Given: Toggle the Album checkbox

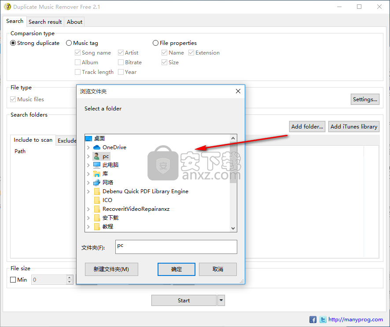Looking at the screenshot, I should pyautogui.click(x=77, y=62).
